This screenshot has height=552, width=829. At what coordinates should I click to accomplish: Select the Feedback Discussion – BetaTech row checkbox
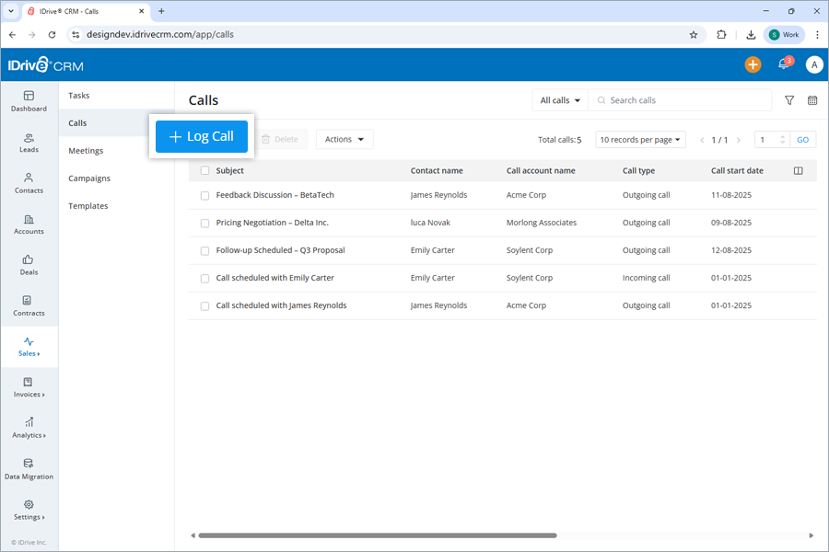(x=204, y=195)
